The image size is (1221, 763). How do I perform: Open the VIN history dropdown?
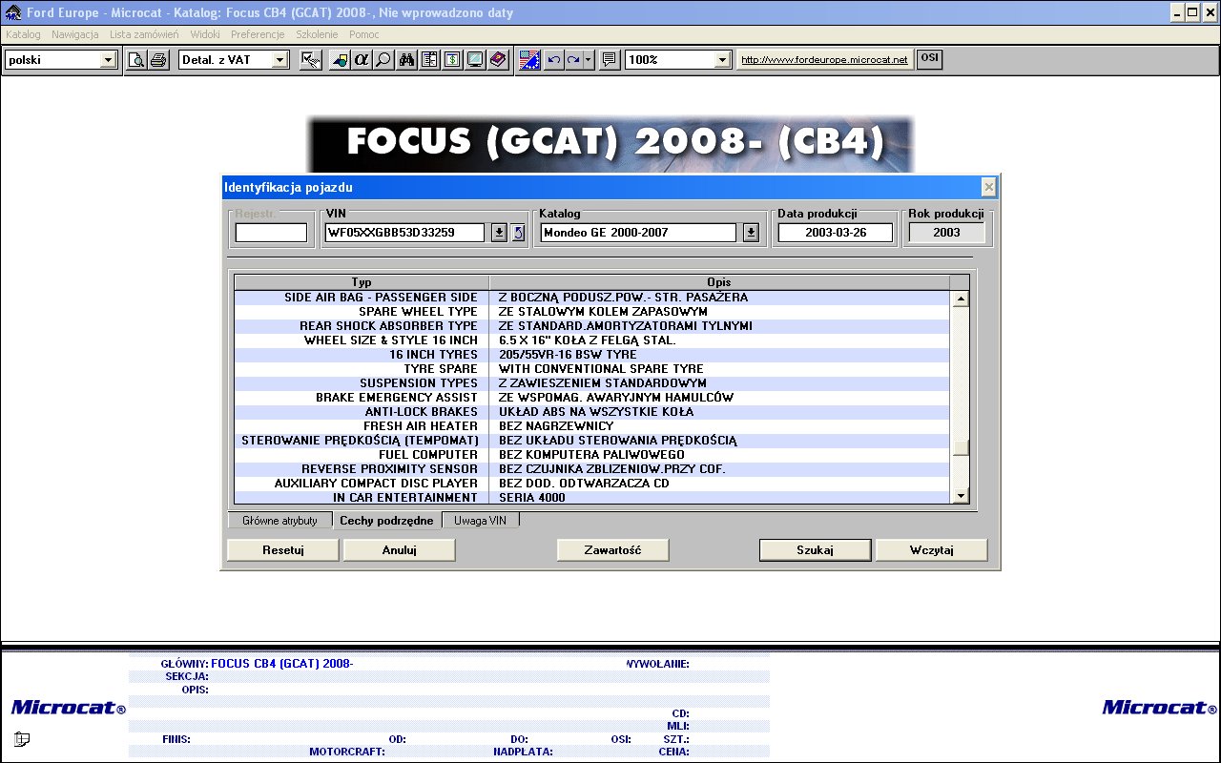(x=499, y=233)
